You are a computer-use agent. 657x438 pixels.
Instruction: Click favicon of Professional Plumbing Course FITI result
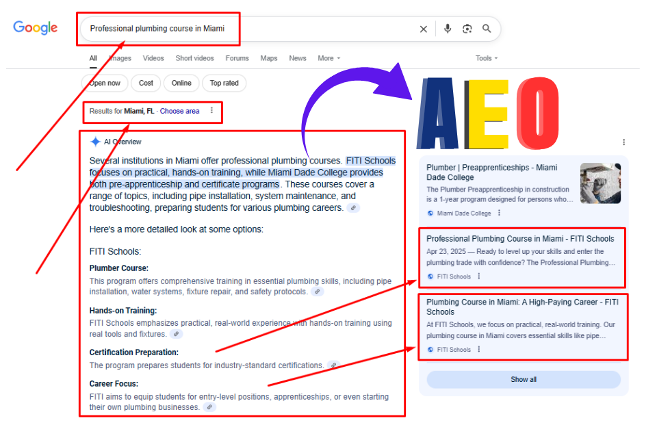click(x=430, y=276)
